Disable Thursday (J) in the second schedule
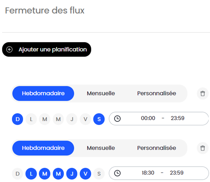 [x=72, y=174]
